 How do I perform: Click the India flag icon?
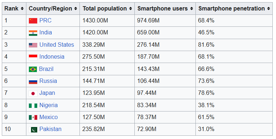[x=33, y=33]
